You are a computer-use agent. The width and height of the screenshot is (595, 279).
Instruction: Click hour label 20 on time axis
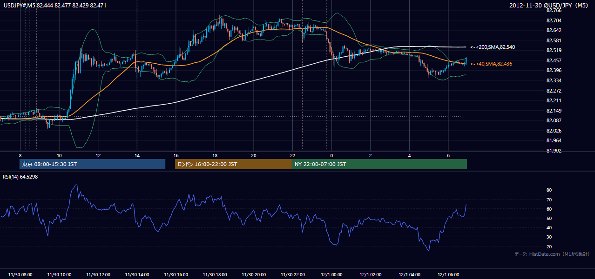pyautogui.click(x=253, y=155)
